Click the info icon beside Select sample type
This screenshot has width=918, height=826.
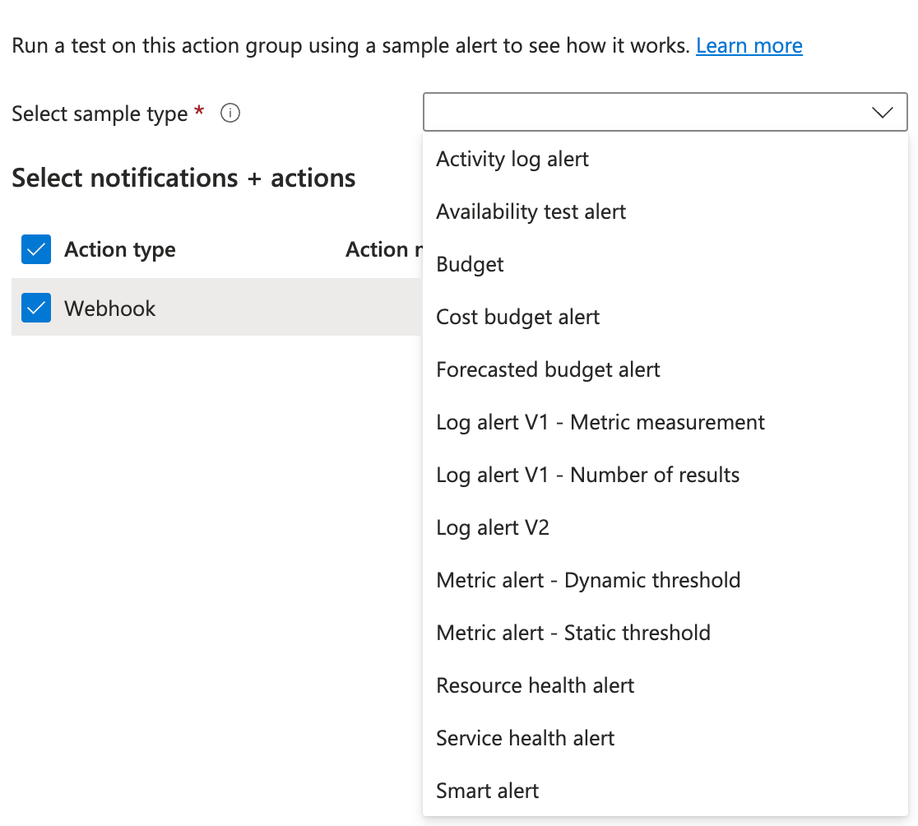[230, 114]
